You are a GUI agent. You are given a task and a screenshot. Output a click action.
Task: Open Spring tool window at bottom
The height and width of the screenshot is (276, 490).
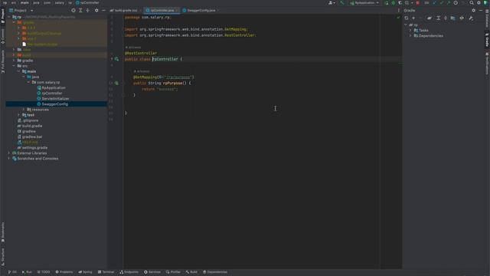pyautogui.click(x=85, y=272)
